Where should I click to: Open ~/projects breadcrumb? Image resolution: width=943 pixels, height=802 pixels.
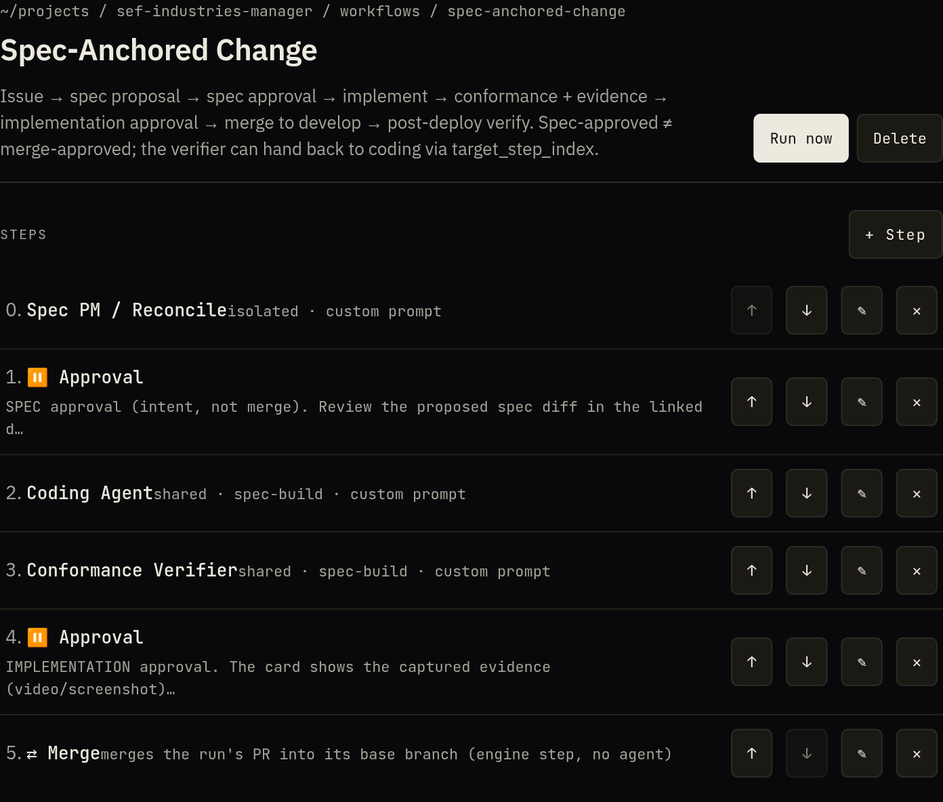(x=45, y=12)
